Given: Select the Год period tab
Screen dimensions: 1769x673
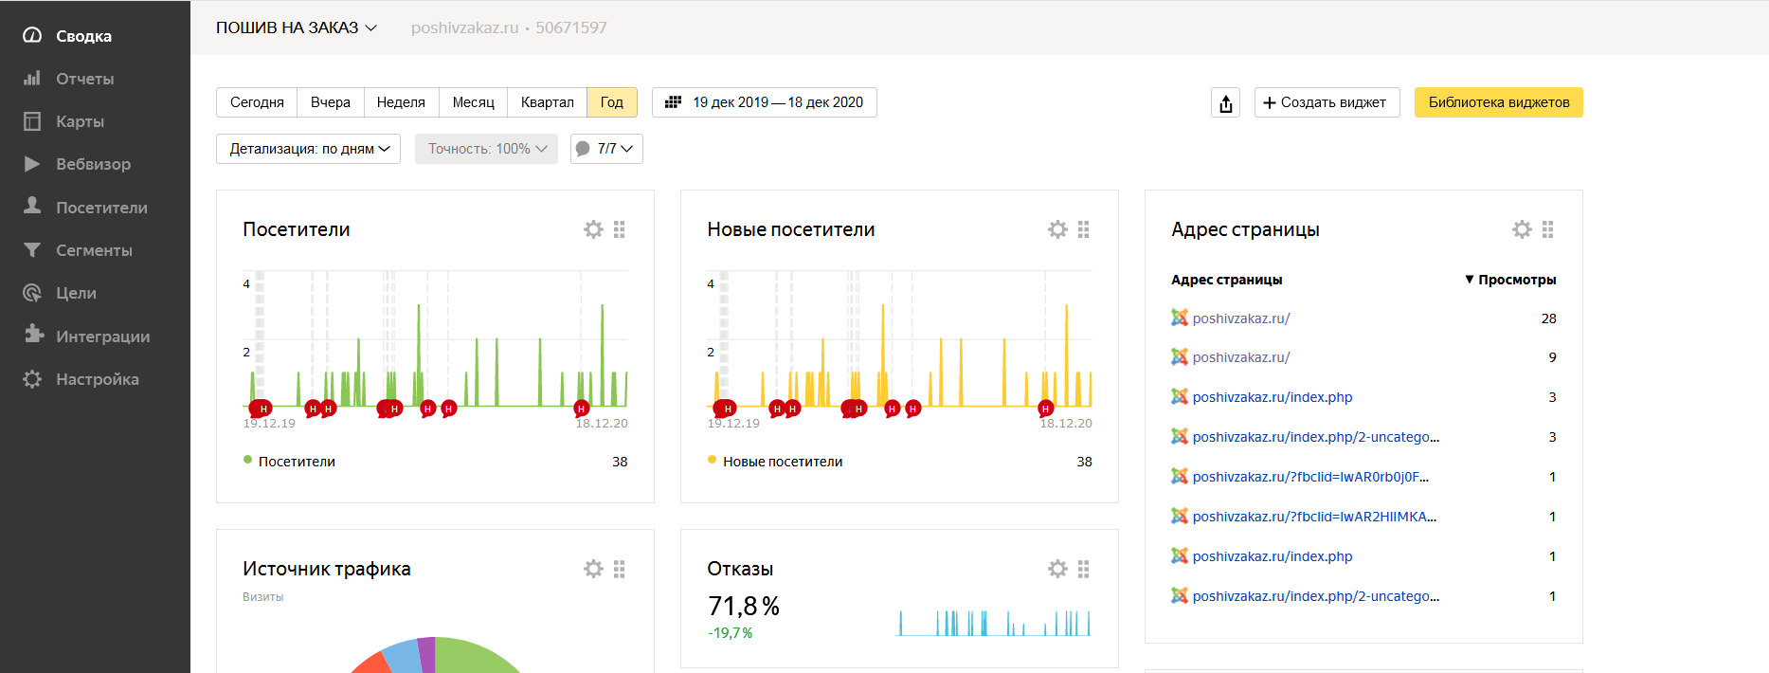Looking at the screenshot, I should (x=612, y=102).
